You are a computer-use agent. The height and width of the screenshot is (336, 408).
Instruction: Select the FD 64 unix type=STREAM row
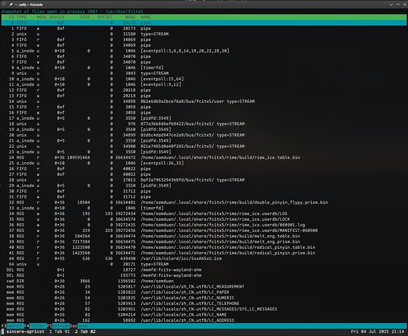tap(204, 264)
